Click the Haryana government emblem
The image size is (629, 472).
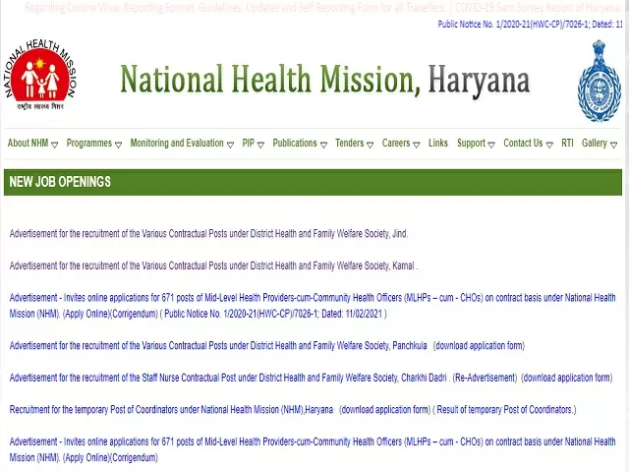tap(599, 81)
